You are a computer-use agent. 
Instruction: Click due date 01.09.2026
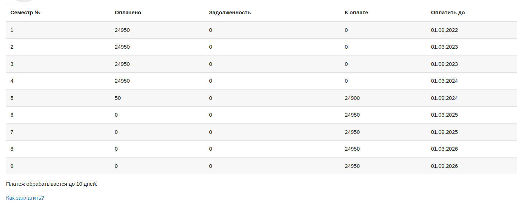[x=444, y=166]
